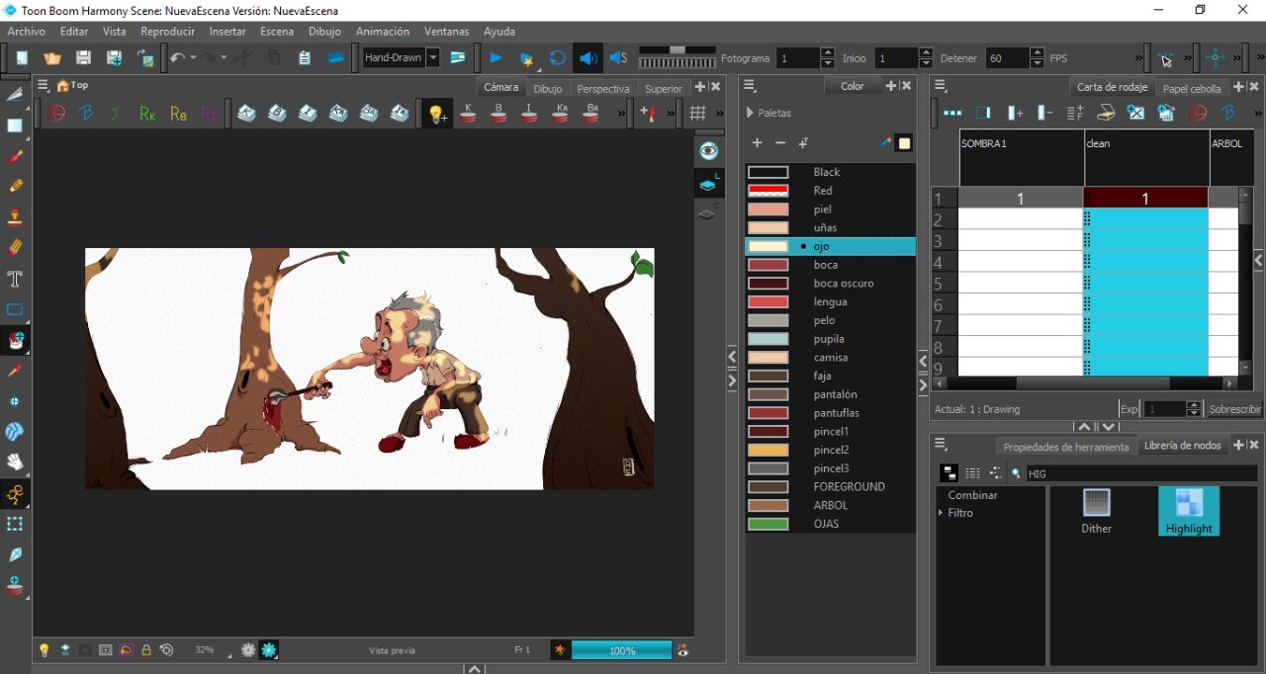Select the Highlight node thumbnail
Viewport: 1266px width, 674px height.
click(x=1189, y=511)
